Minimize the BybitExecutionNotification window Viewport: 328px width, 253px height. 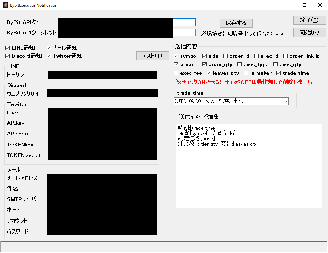click(x=290, y=5)
